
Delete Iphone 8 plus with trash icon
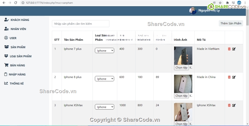tap(229, 77)
